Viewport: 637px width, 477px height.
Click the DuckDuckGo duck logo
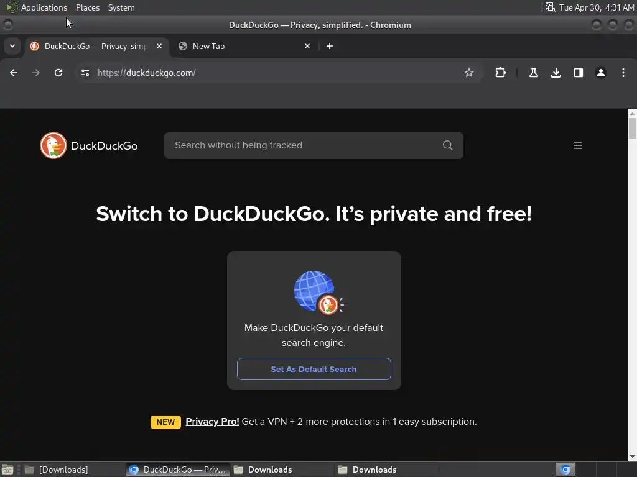click(x=53, y=145)
